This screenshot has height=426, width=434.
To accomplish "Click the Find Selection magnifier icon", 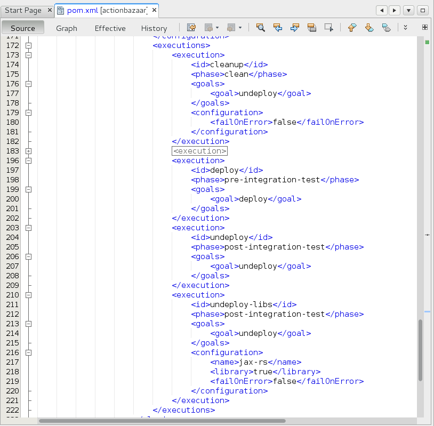I will 260,28.
